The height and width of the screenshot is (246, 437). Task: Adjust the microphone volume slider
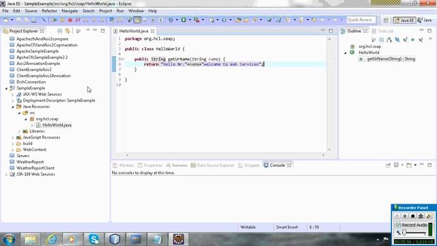tap(404, 232)
